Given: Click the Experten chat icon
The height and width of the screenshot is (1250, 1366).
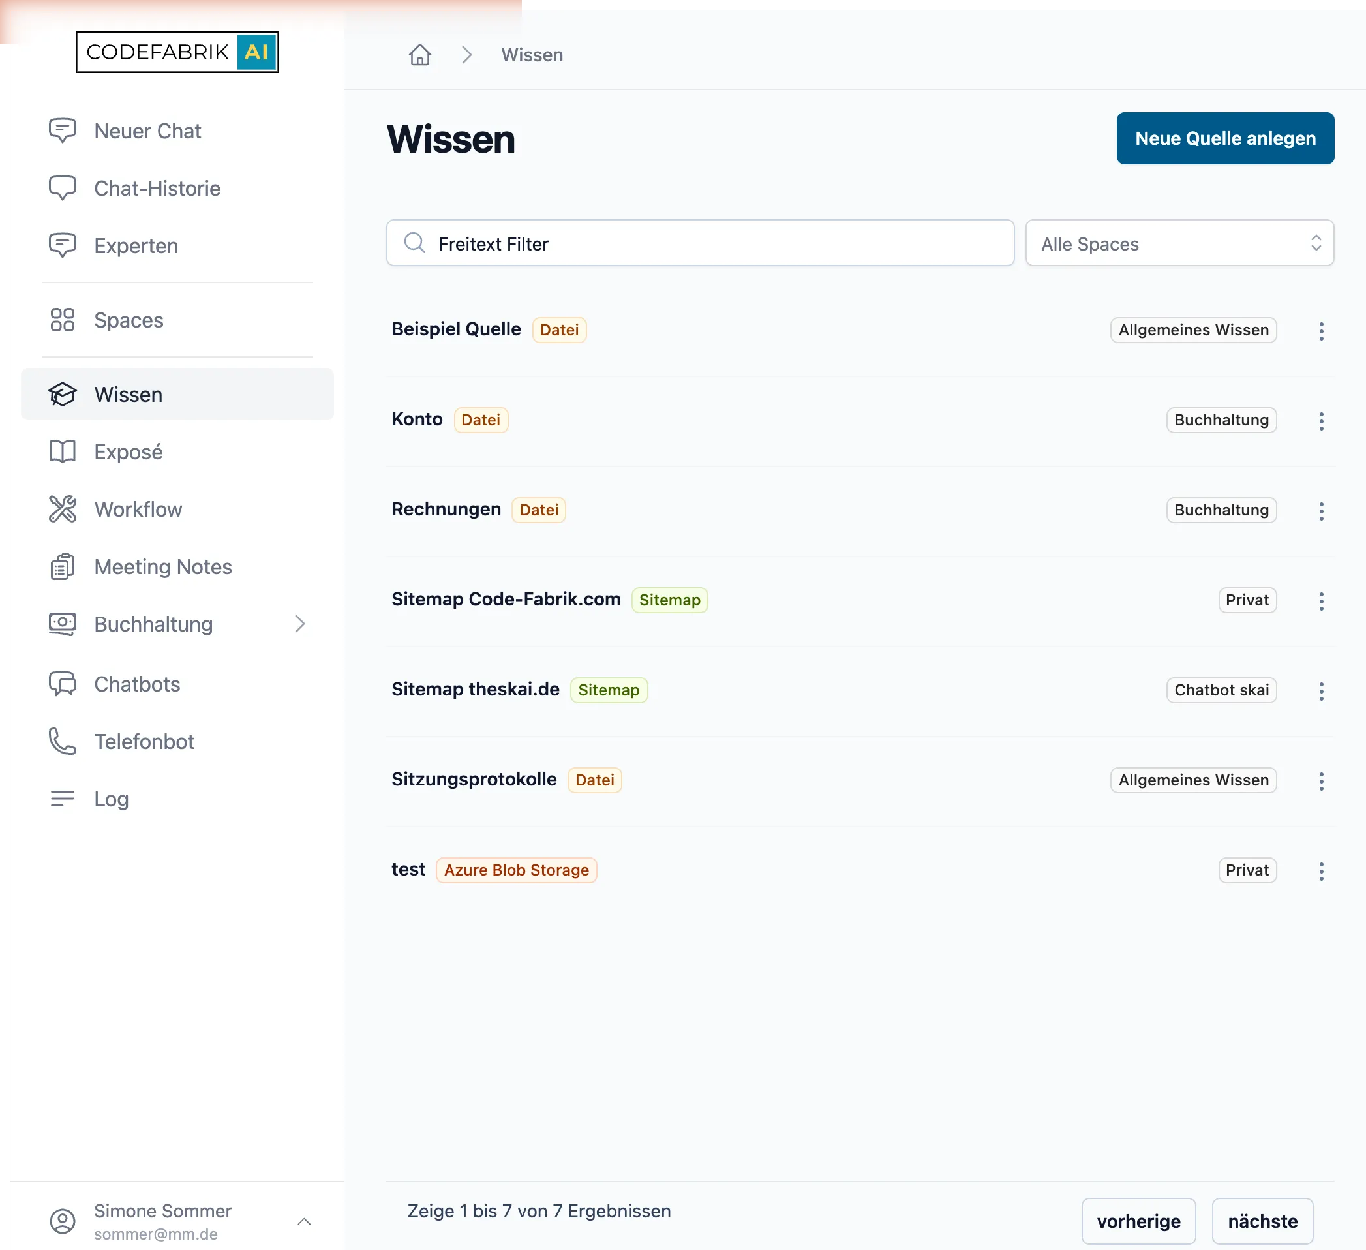Looking at the screenshot, I should click(63, 245).
